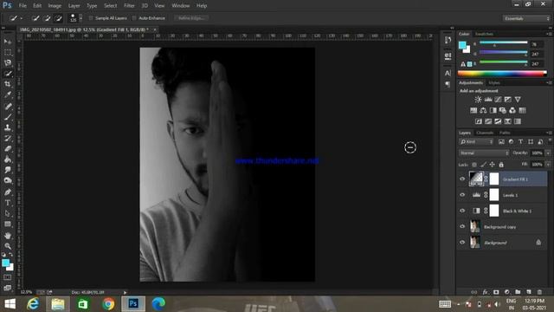Switch to the Styles tab
The height and width of the screenshot is (312, 554).
(x=494, y=83)
